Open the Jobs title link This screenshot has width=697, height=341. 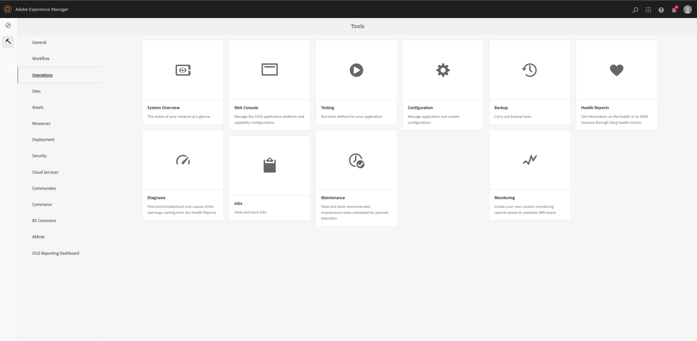(238, 203)
